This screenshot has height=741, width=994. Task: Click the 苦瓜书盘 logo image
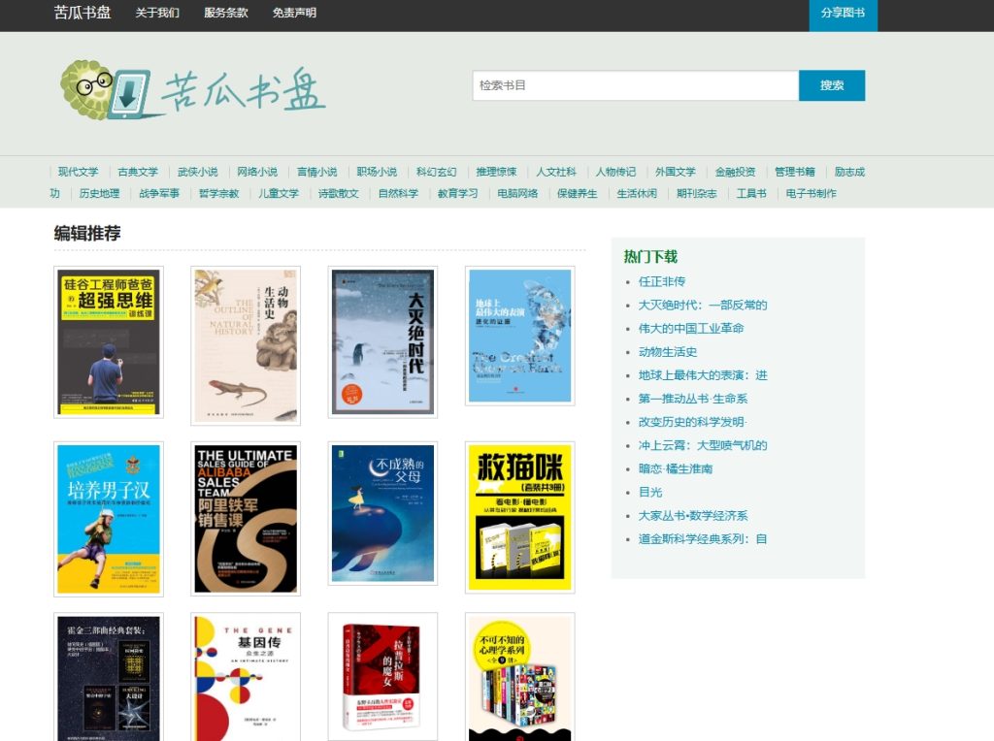coord(192,90)
